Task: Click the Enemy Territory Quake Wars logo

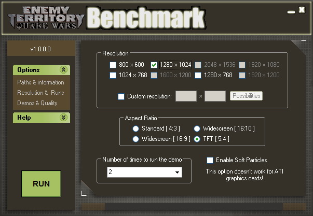Action: pos(46,18)
